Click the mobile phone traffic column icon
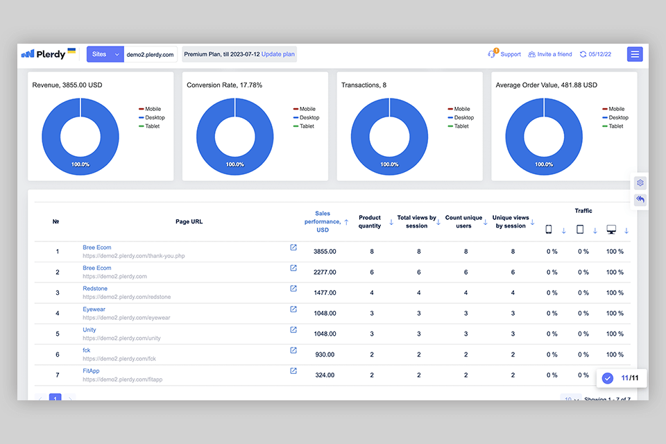Image resolution: width=666 pixels, height=444 pixels. pyautogui.click(x=548, y=230)
